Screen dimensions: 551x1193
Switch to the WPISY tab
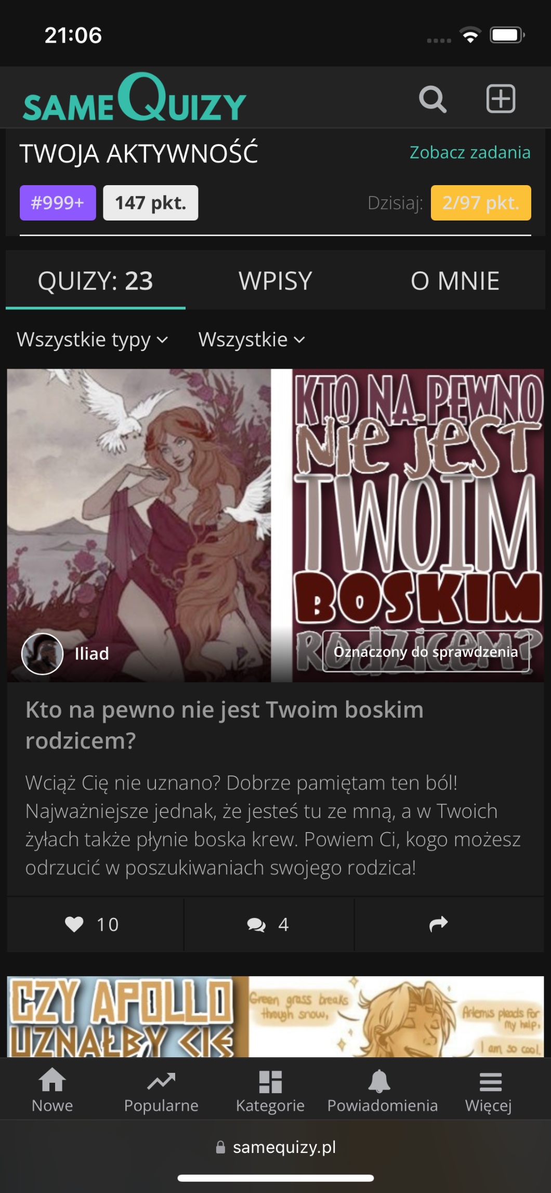tap(275, 281)
